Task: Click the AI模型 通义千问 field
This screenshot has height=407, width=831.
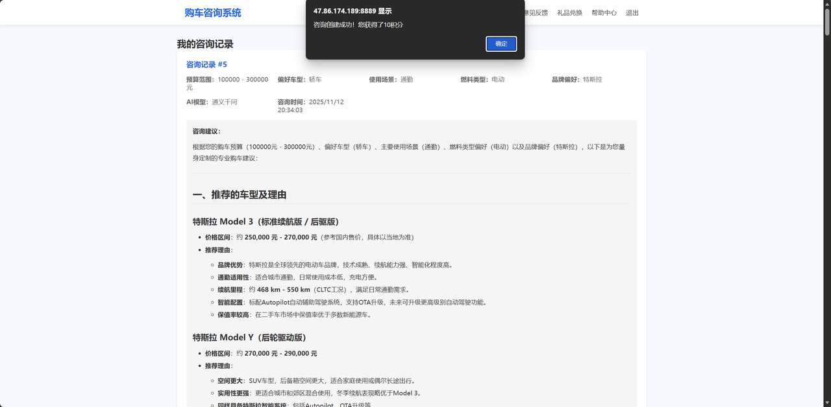Action: pos(212,102)
